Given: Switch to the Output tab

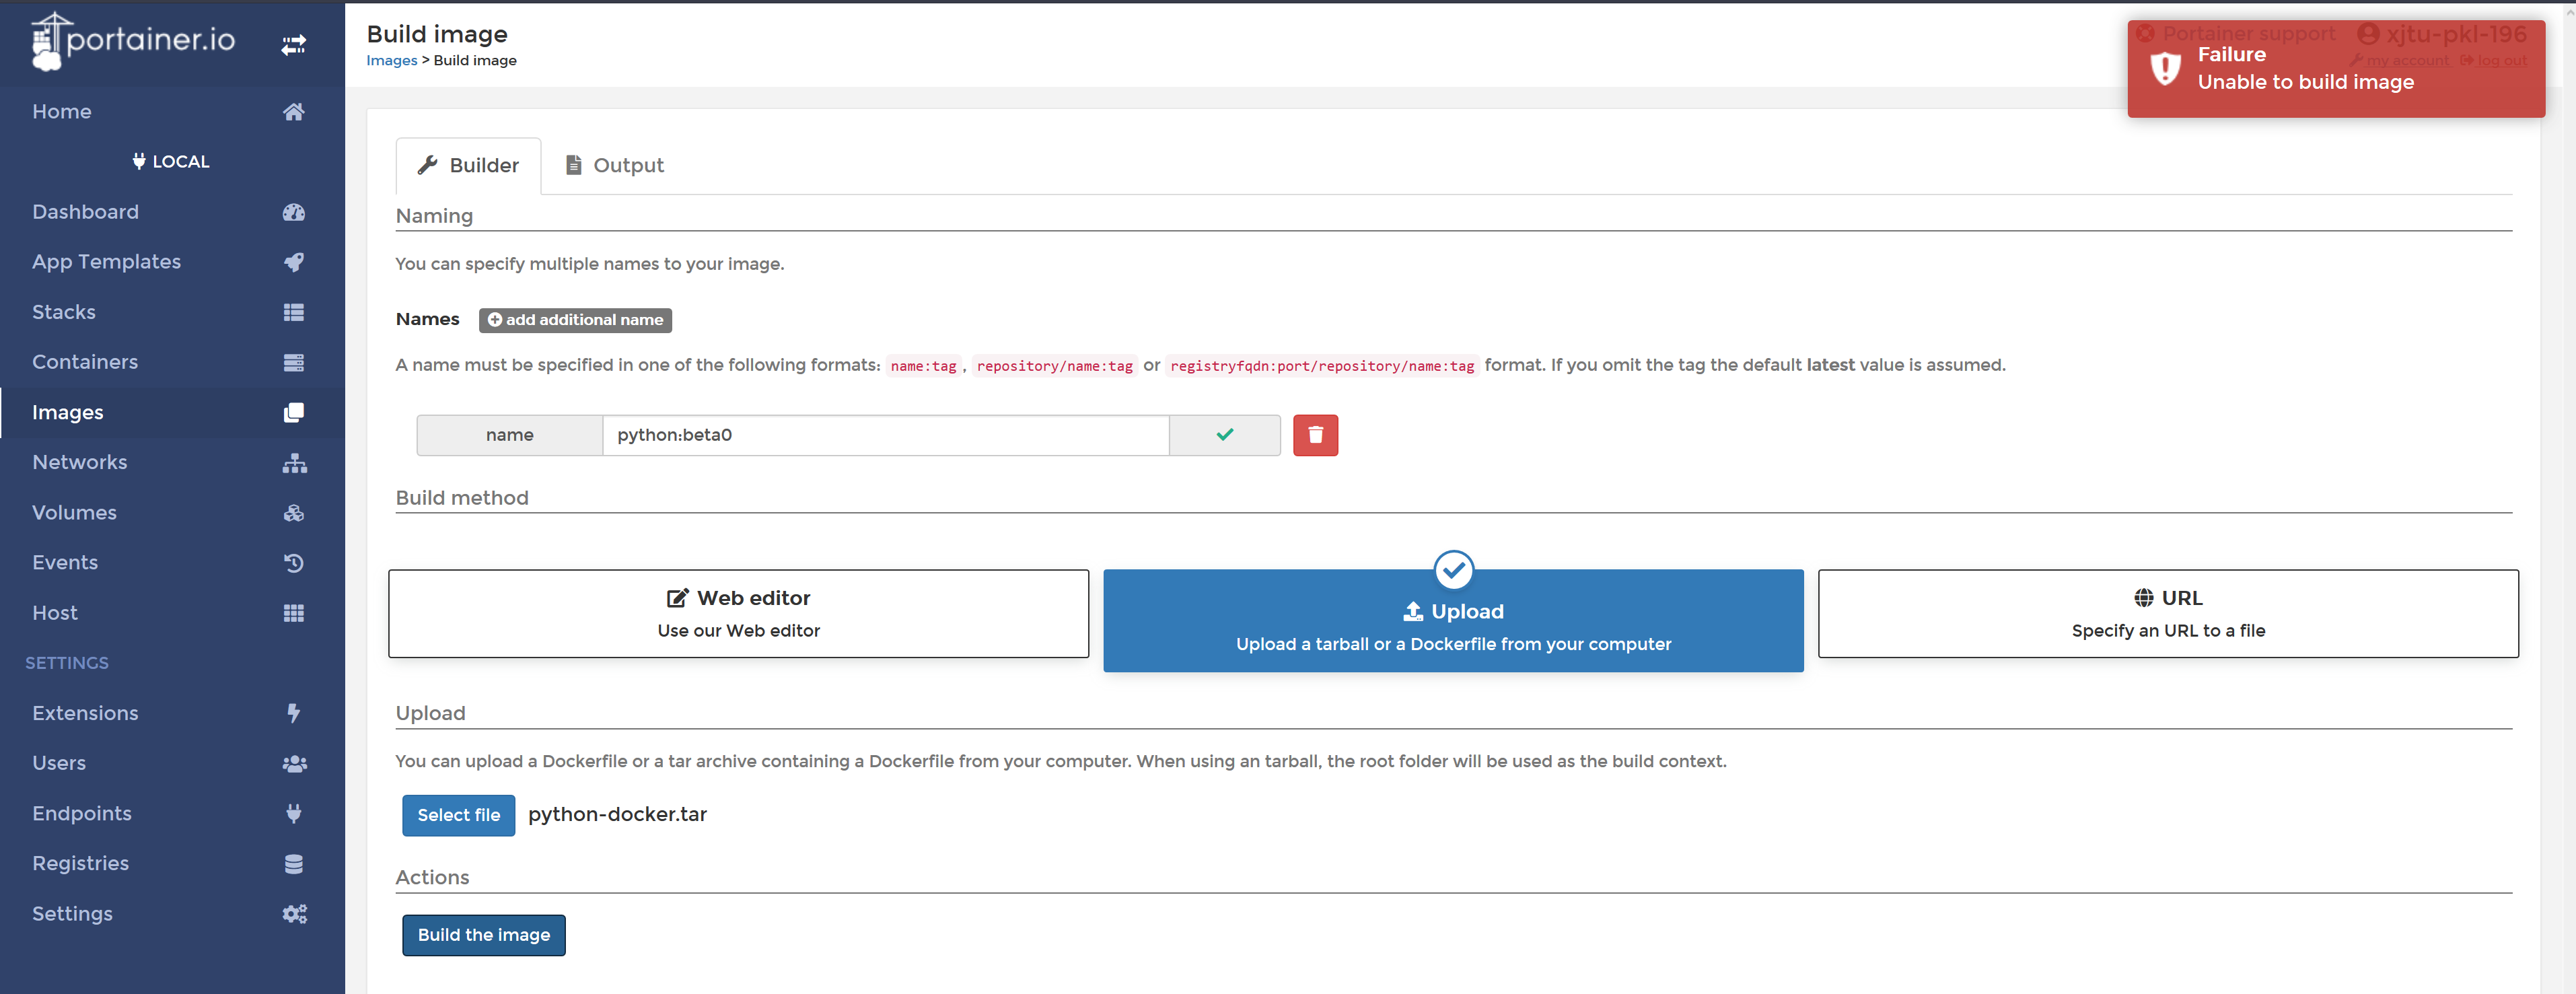Looking at the screenshot, I should (x=614, y=165).
